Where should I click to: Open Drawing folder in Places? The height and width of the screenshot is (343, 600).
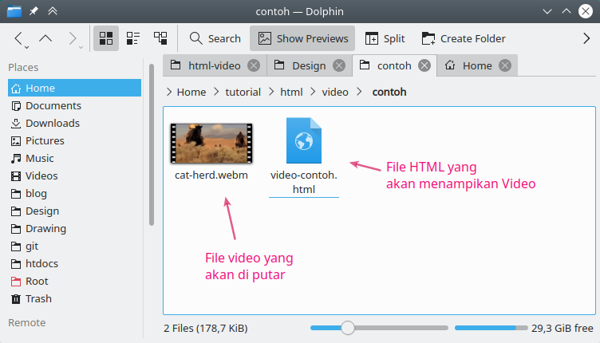(x=75, y=229)
